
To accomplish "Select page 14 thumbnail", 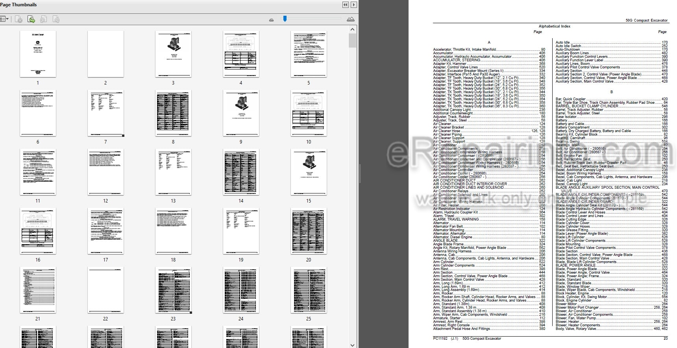I will [241, 172].
